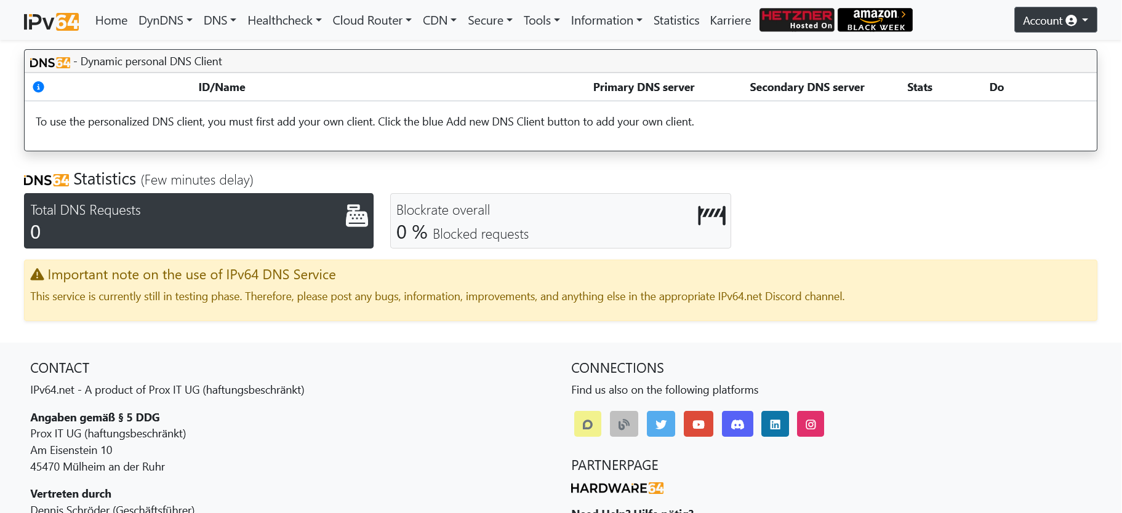Open the Twitter social link

point(661,424)
